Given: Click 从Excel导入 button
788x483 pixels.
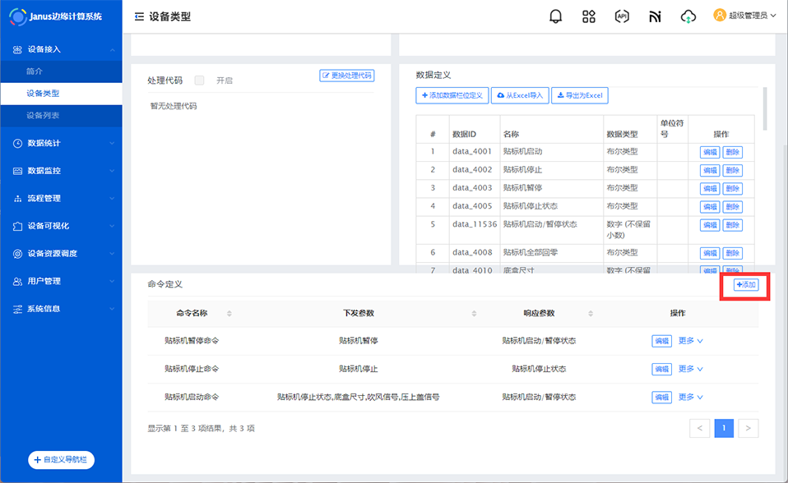Looking at the screenshot, I should [x=519, y=96].
